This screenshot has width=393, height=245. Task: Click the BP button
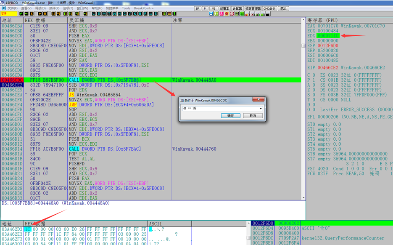[198, 8]
